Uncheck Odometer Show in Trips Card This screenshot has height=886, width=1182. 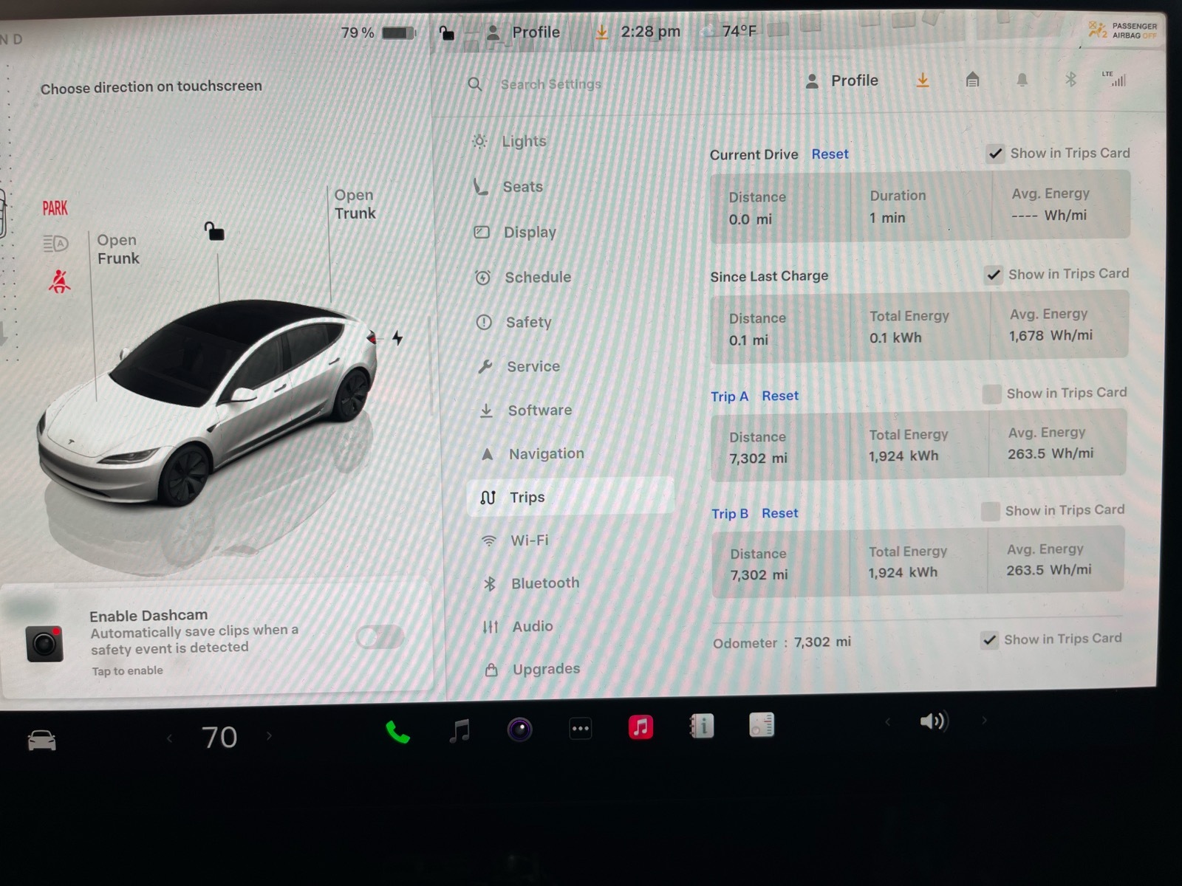(989, 640)
